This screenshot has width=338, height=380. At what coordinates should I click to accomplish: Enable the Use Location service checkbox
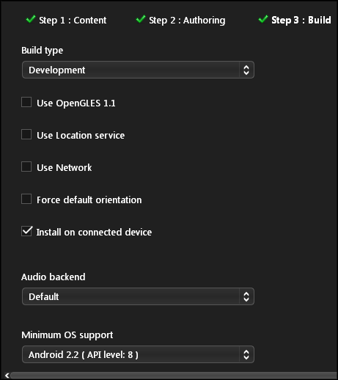(x=26, y=134)
